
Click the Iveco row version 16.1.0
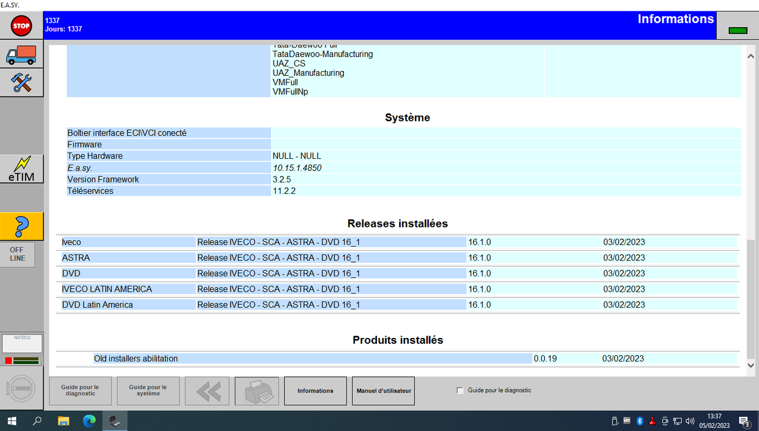coord(480,242)
